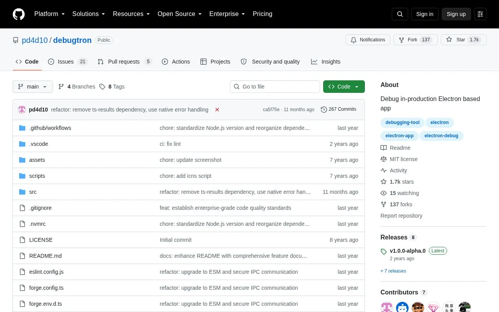This screenshot has width=499, height=312.
Task: Switch to the Issues tab
Action: (67, 62)
